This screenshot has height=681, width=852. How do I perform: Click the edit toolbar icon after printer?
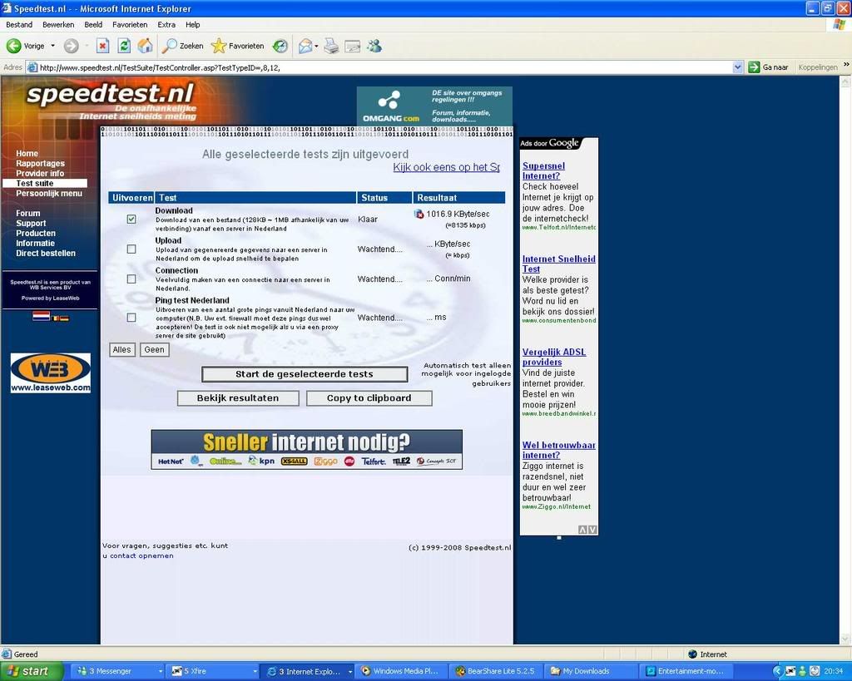tap(353, 47)
